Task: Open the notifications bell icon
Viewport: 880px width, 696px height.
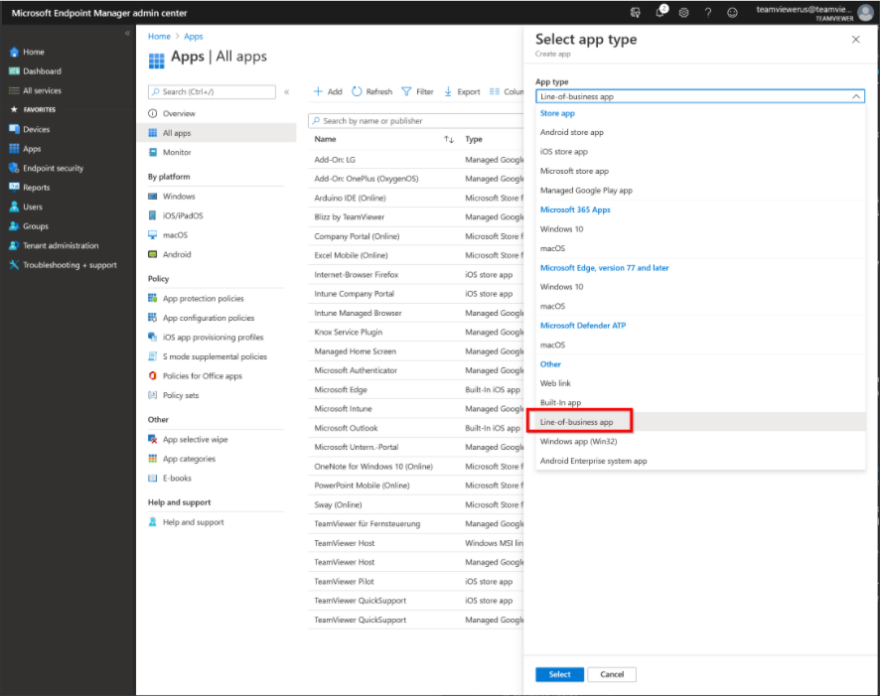Action: [660, 12]
